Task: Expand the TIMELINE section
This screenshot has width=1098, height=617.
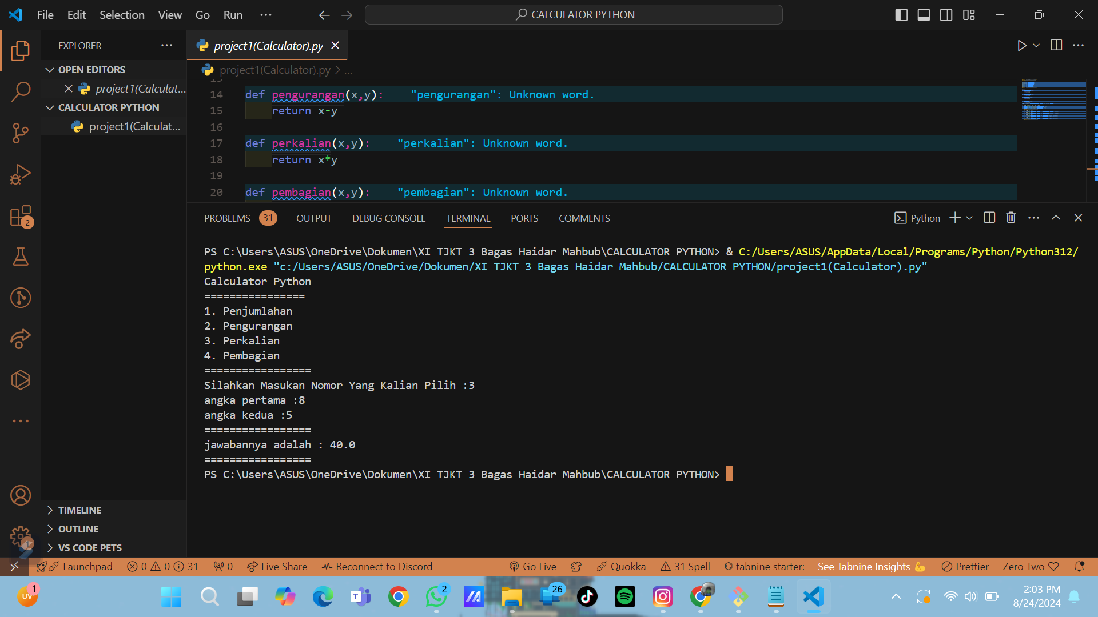Action: tap(79, 510)
